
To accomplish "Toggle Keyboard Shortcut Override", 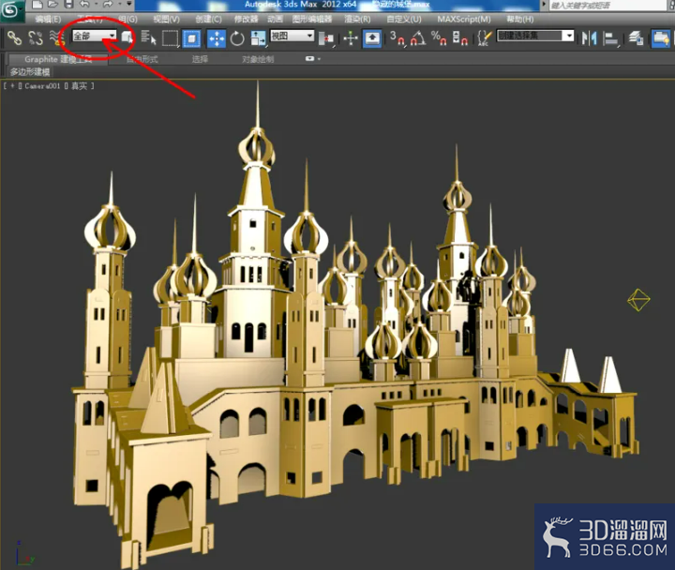I will tap(372, 37).
